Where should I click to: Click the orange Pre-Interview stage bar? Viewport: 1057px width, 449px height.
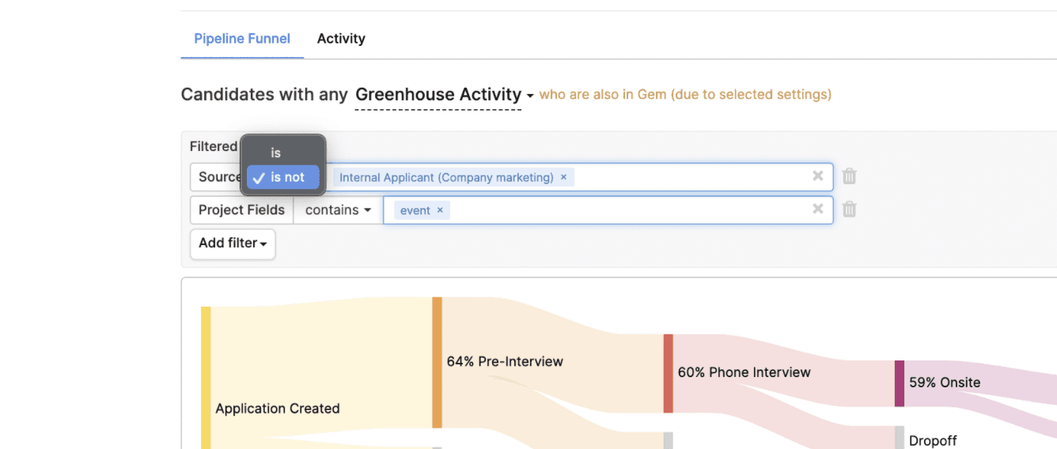coord(437,362)
